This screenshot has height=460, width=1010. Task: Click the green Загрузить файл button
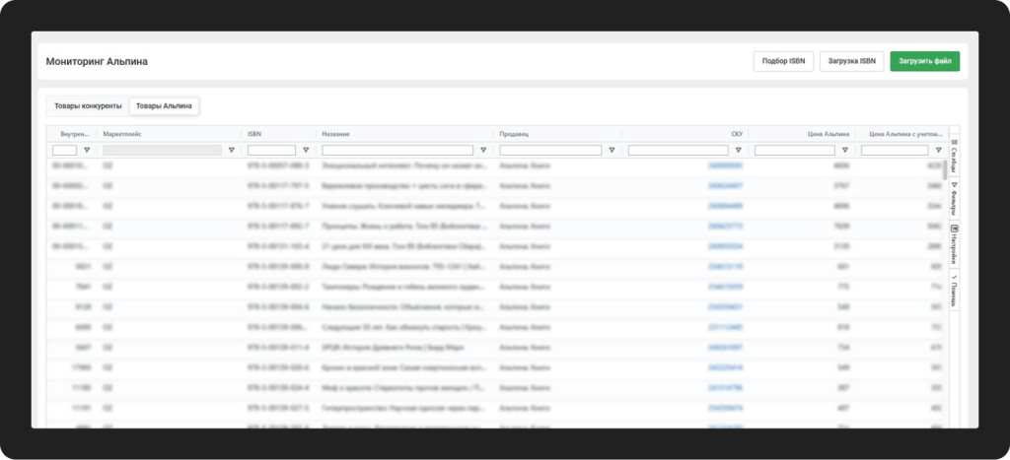[924, 61]
